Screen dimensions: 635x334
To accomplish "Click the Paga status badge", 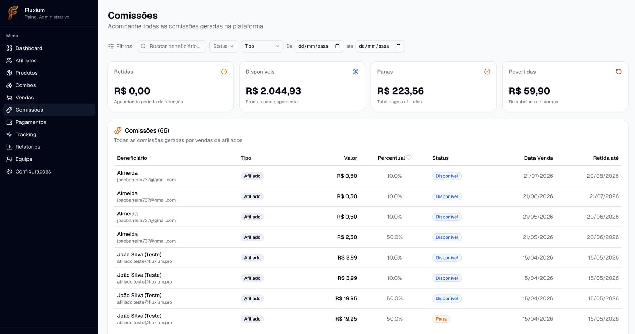I will [x=441, y=319].
